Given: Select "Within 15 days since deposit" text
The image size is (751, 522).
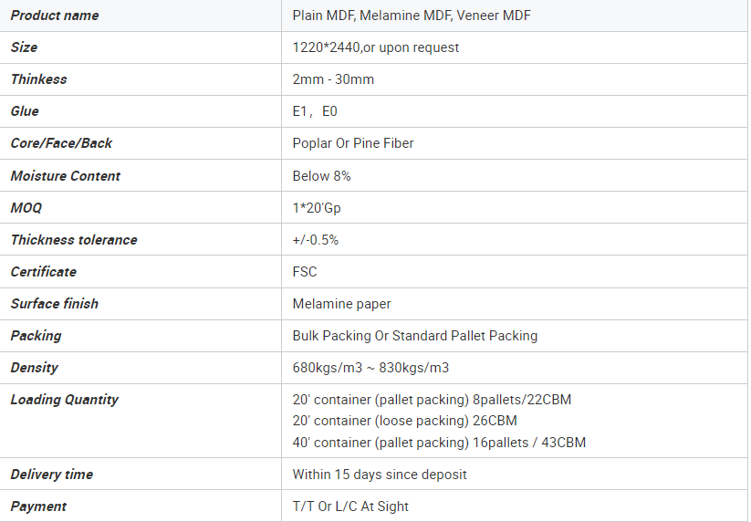Looking at the screenshot, I should point(380,475).
